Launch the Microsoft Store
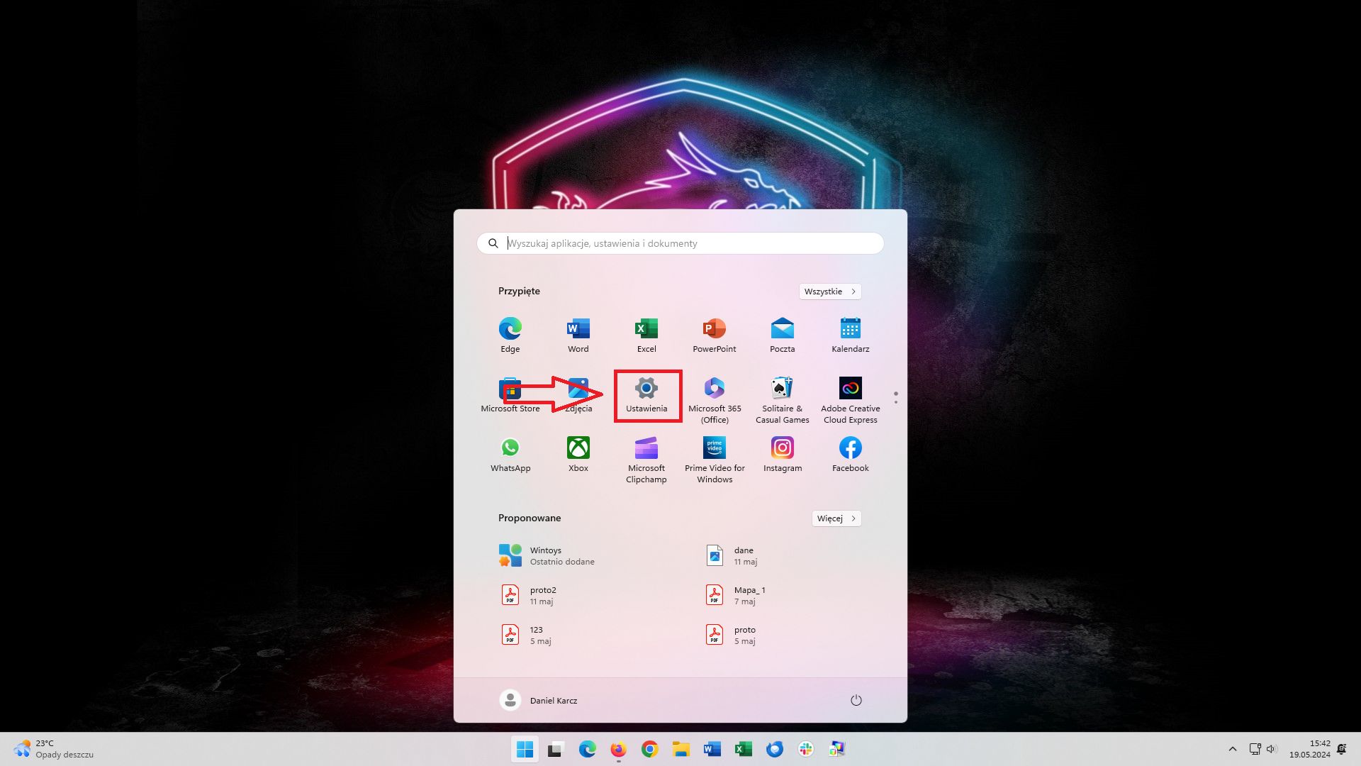This screenshot has height=766, width=1361. click(x=510, y=389)
